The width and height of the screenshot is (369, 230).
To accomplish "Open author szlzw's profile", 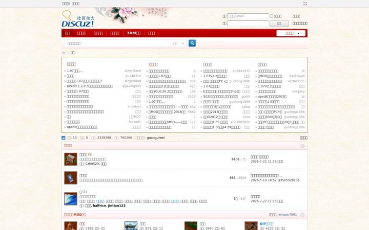I will (246, 106).
